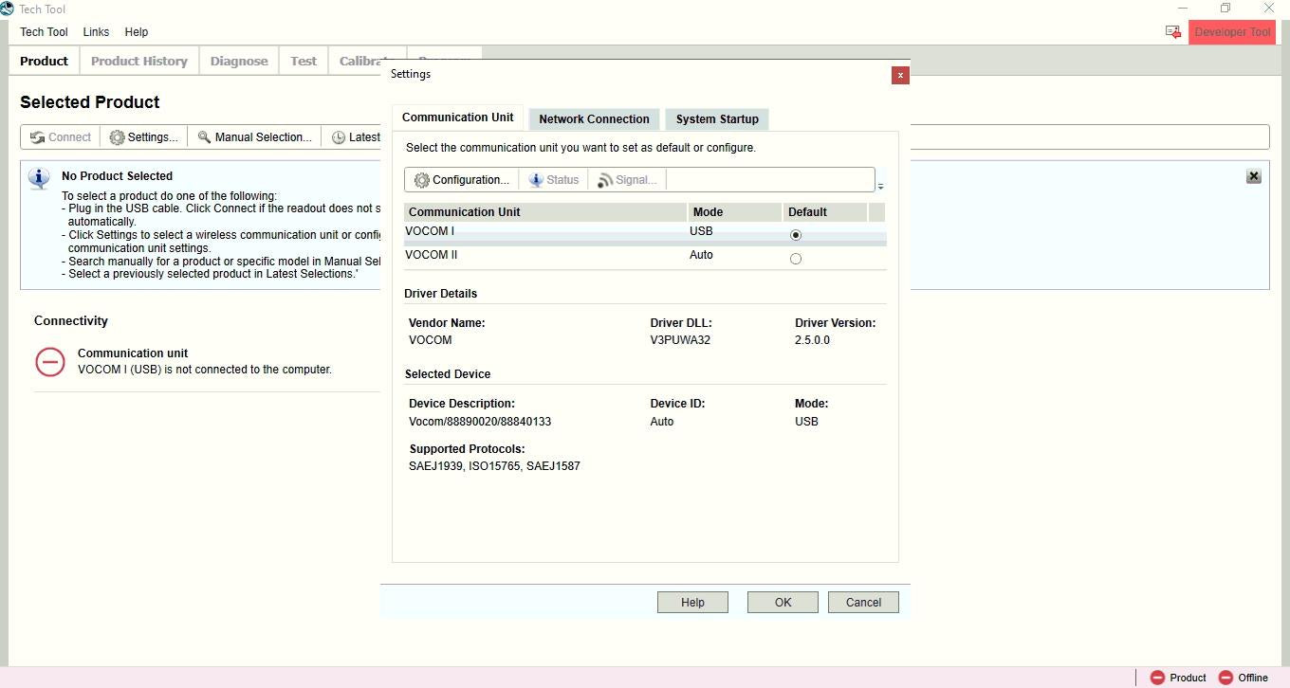Click the Product indicator icon in status bar
Image resolution: width=1290 pixels, height=688 pixels.
click(1158, 678)
